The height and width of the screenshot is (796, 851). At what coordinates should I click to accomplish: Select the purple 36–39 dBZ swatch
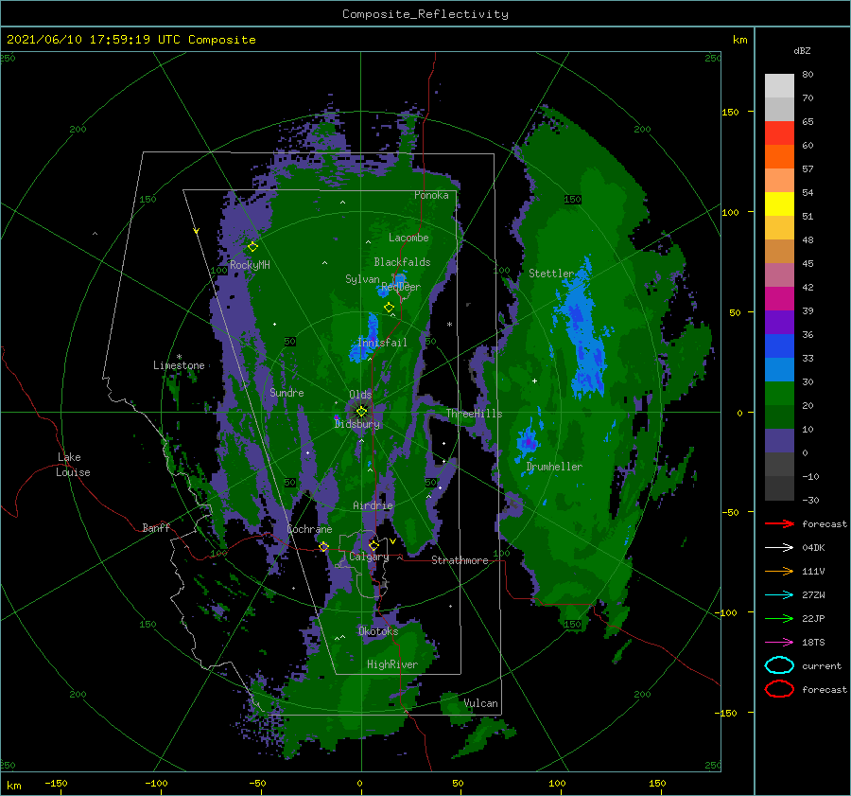pyautogui.click(x=779, y=322)
